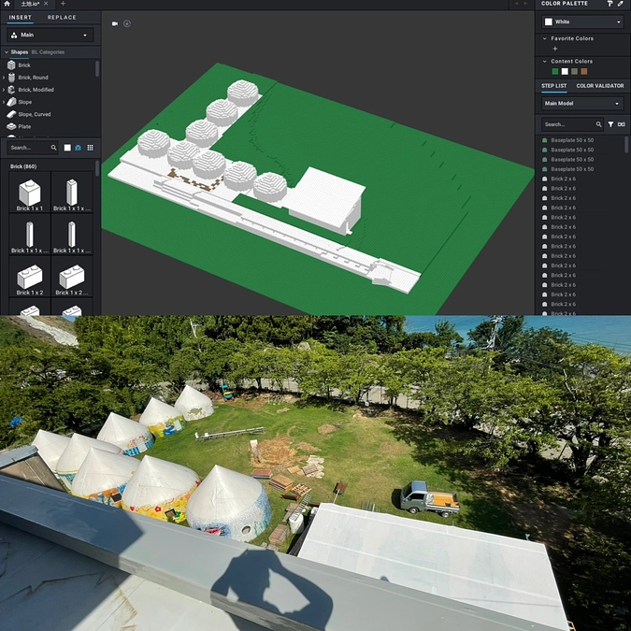The height and width of the screenshot is (631, 631).
Task: Select the green content color swatch
Action: pyautogui.click(x=554, y=71)
